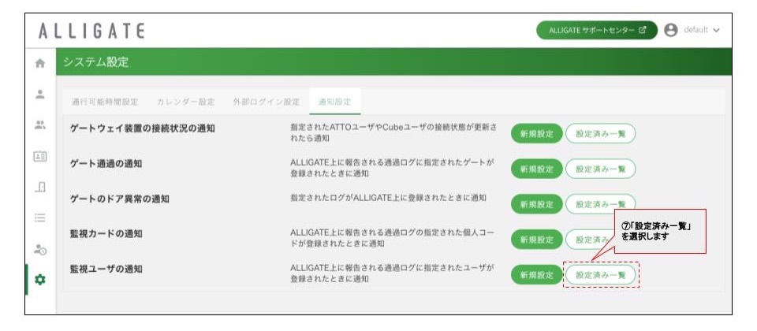Click 設定済み一覧 for 監視ユーザの通知
Screen dimensions: 757x331
point(600,274)
